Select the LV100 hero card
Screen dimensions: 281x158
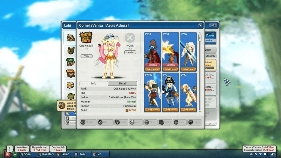152,92
